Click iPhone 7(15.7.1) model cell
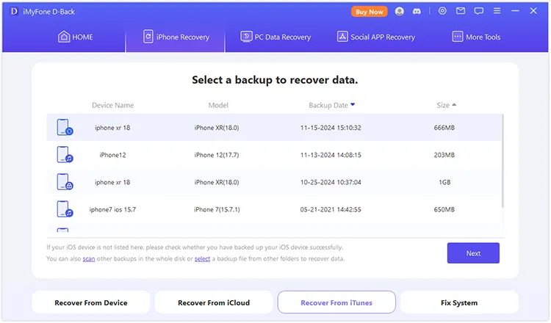The height and width of the screenshot is (323, 551). pos(217,210)
